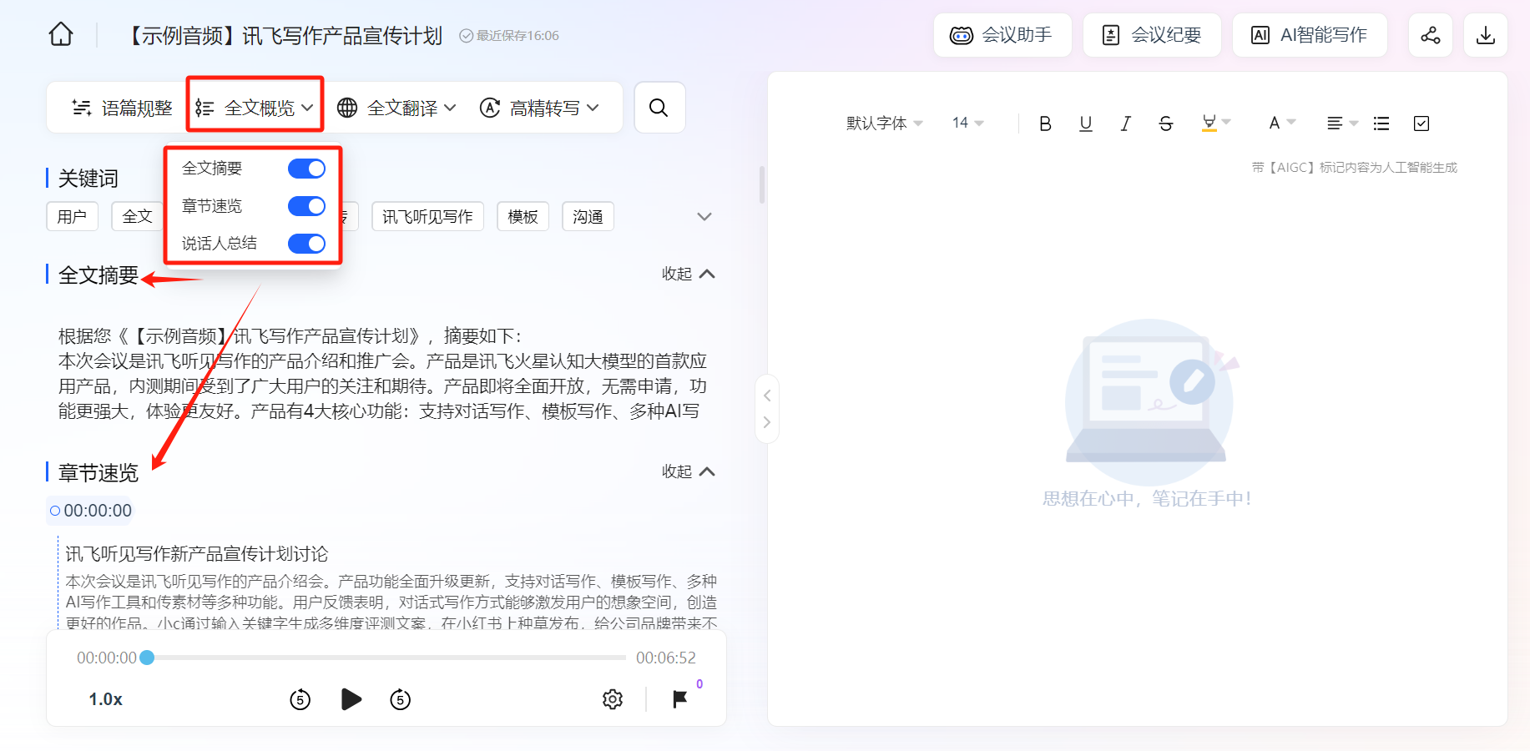The image size is (1530, 751).
Task: Expand the keyword list chevron
Action: click(x=704, y=217)
